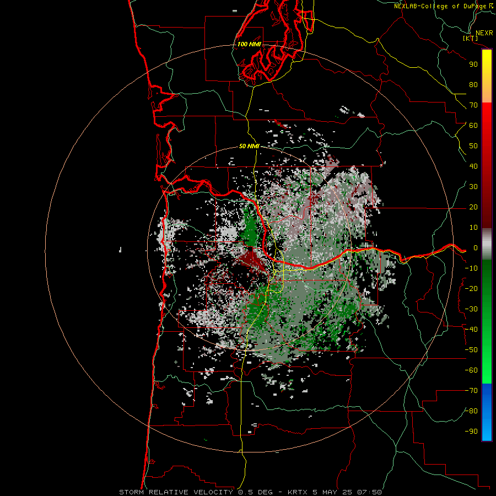
Task: Pick the "-30" velocity scale label
Action: (471, 309)
